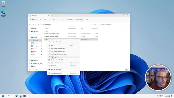Select the file Nuovo Documento di testo
The width and height of the screenshot is (174, 98).
pyautogui.click(x=71, y=33)
